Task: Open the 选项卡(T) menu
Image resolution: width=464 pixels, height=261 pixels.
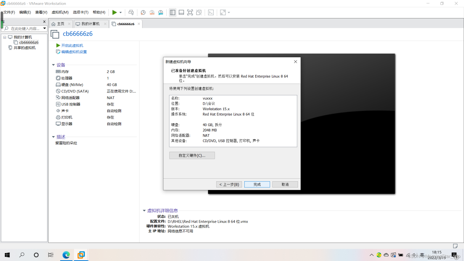Action: click(80, 12)
